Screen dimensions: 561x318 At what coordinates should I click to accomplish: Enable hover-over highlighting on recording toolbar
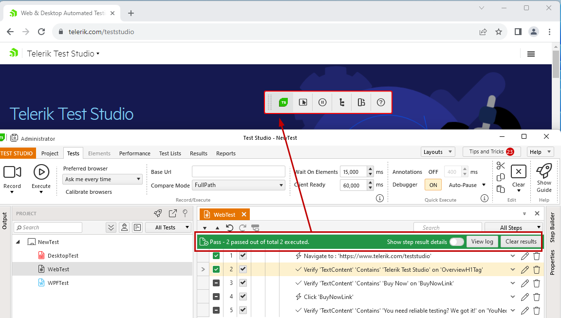click(x=303, y=102)
